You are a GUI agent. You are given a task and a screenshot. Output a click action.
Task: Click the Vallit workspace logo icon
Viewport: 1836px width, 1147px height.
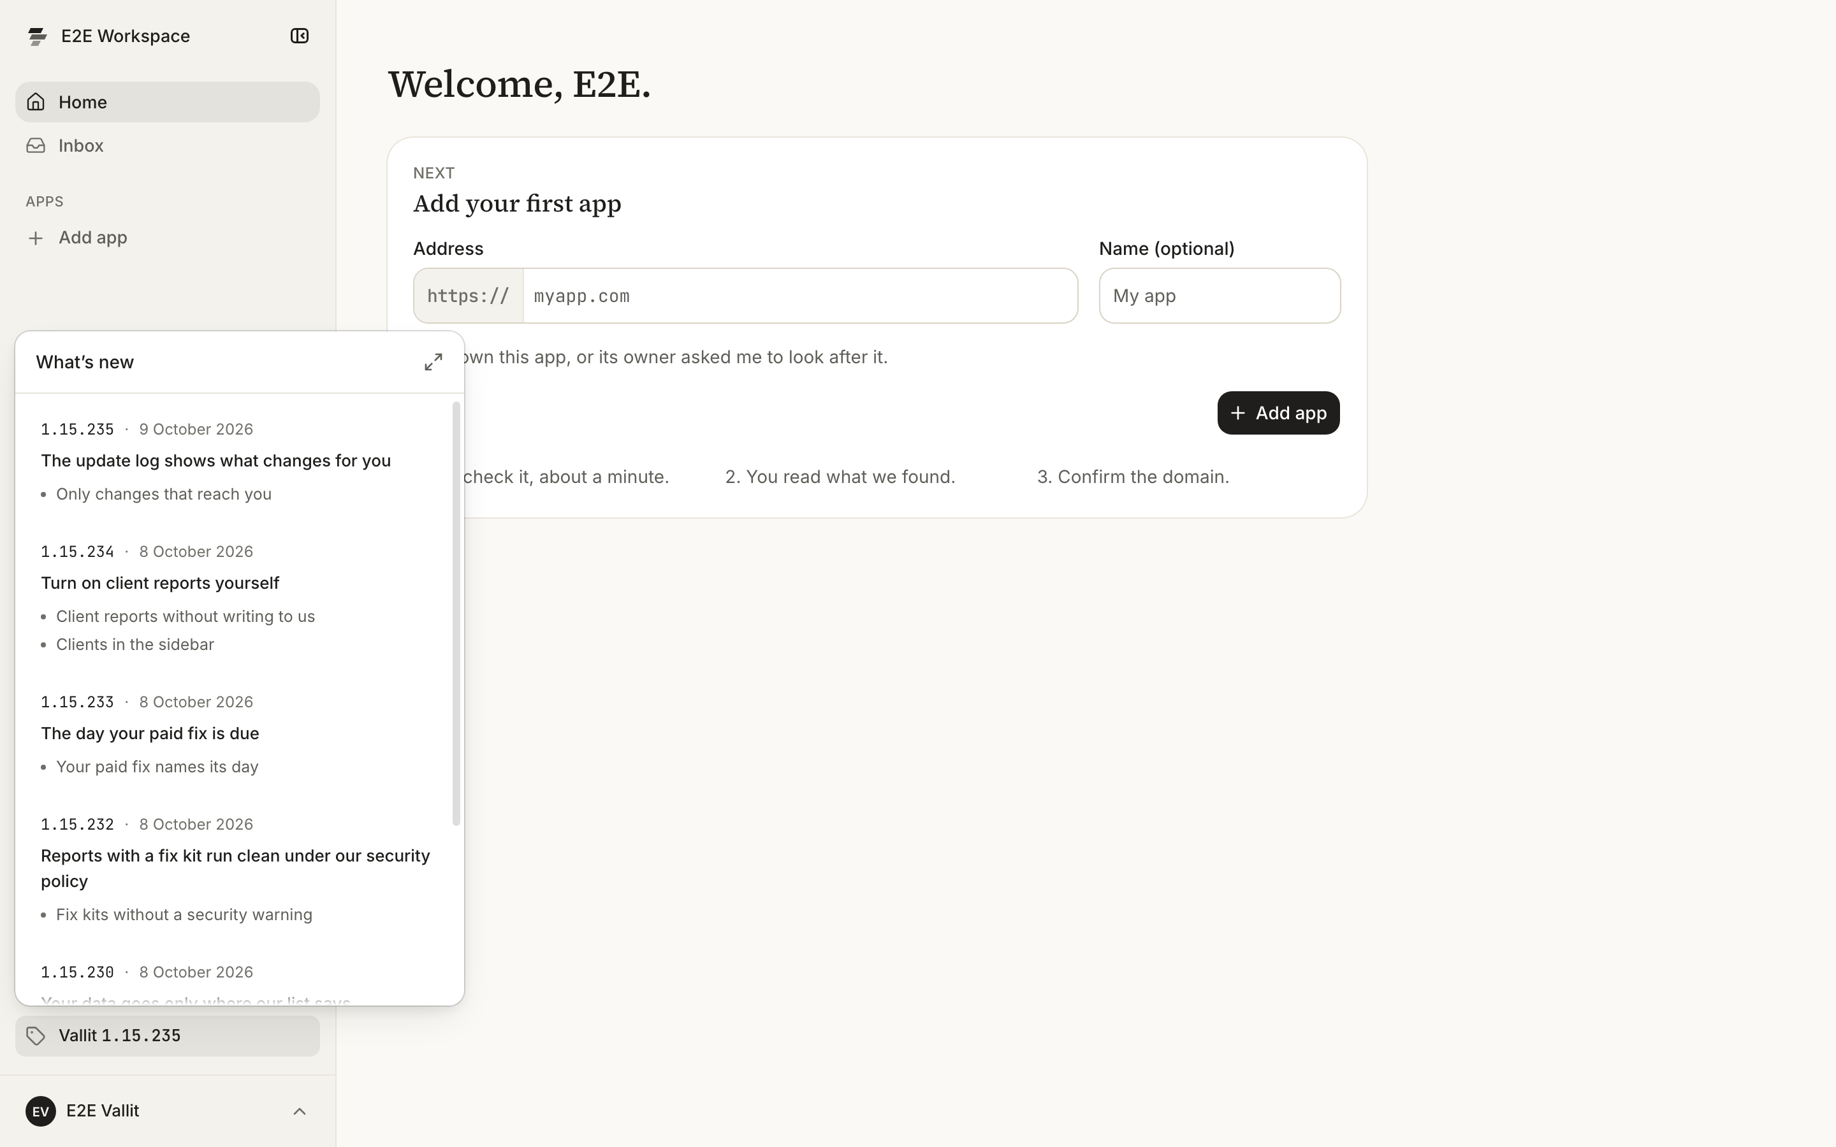click(x=37, y=36)
